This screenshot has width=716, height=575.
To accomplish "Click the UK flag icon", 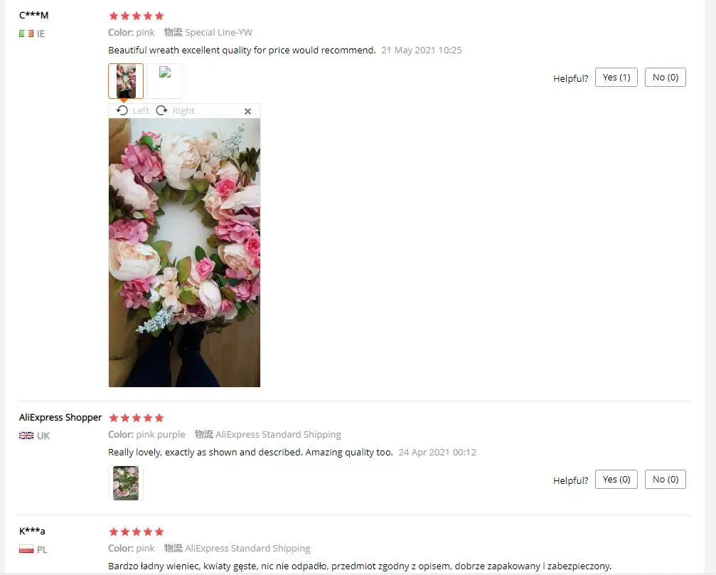I will point(26,436).
